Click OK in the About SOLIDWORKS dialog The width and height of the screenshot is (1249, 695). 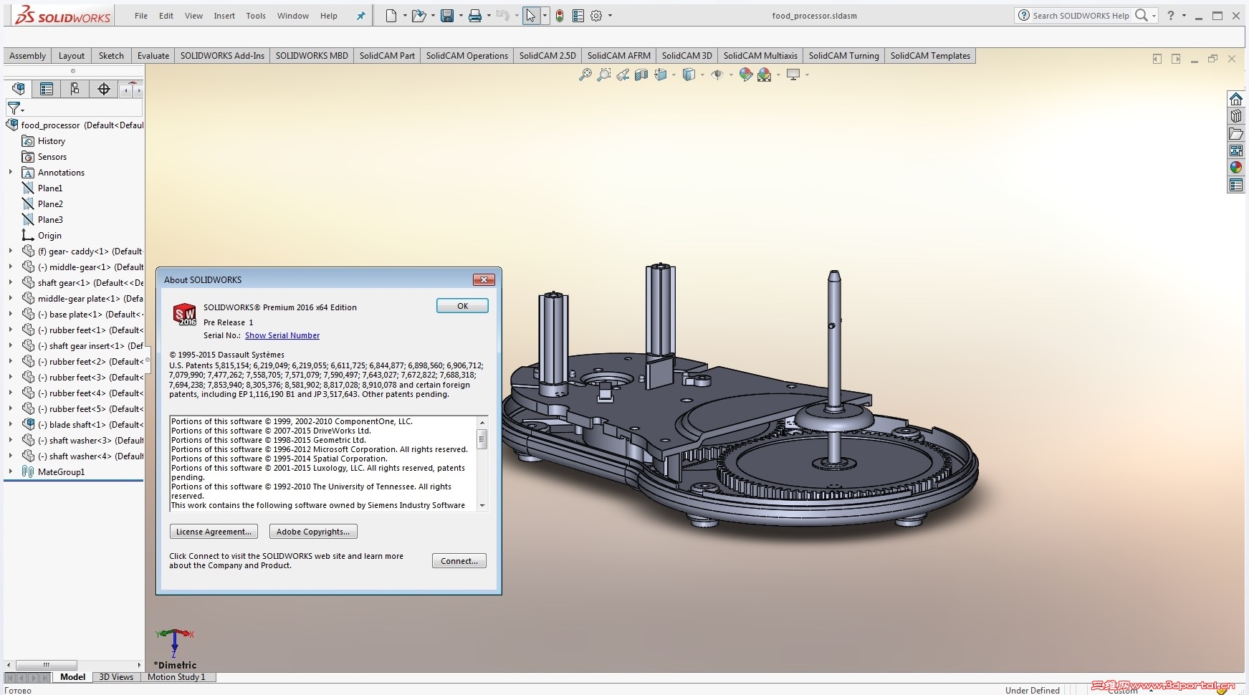click(x=462, y=306)
